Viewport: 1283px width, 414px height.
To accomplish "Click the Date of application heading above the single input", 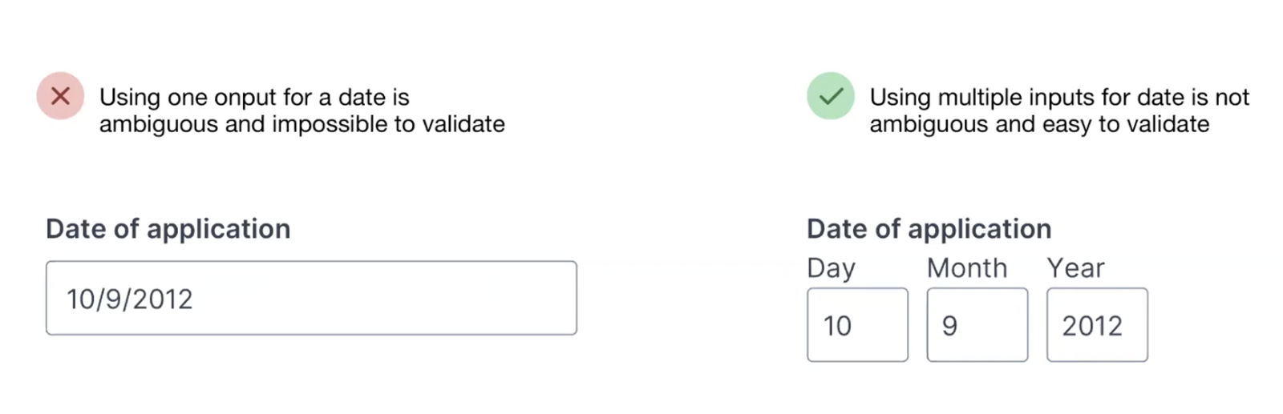I will pos(168,229).
